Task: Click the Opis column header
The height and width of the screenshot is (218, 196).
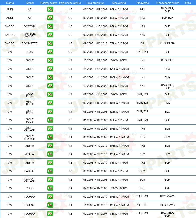Action: pos(188,3)
